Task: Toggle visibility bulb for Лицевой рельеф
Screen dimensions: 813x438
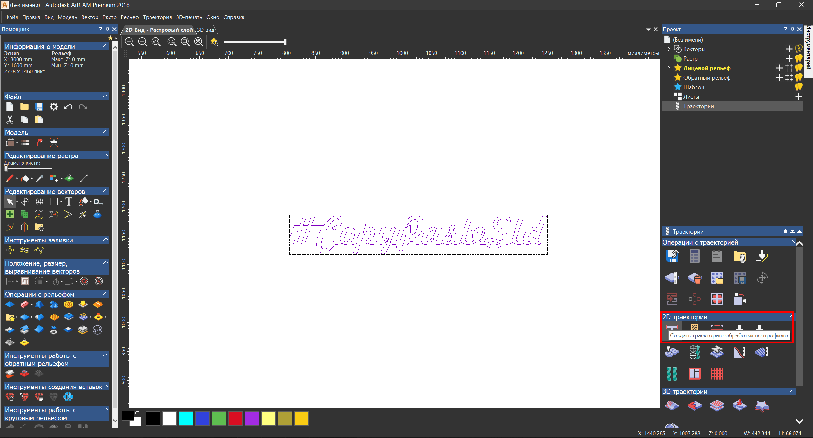Action: click(799, 68)
